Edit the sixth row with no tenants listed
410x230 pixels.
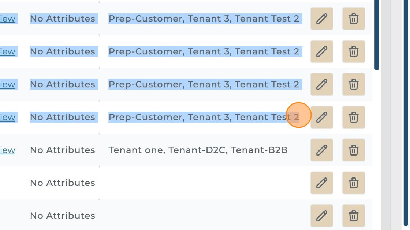point(321,183)
